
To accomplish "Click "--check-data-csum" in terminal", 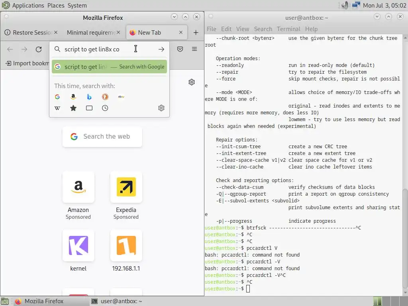I will [239, 187].
